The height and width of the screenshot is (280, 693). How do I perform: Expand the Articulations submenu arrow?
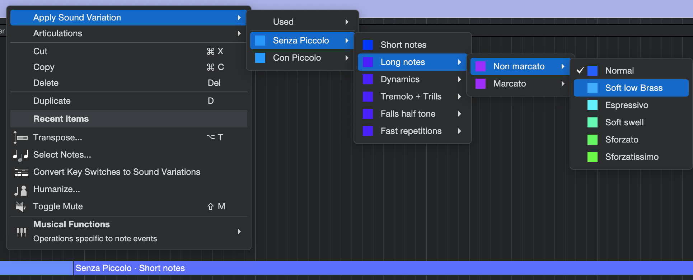(239, 33)
